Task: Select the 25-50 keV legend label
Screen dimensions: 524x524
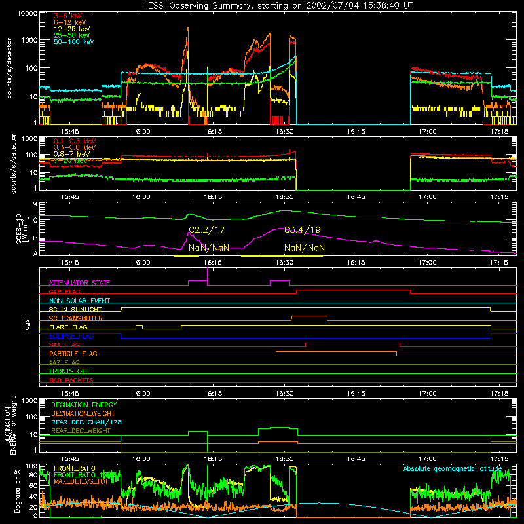Action: [72, 35]
